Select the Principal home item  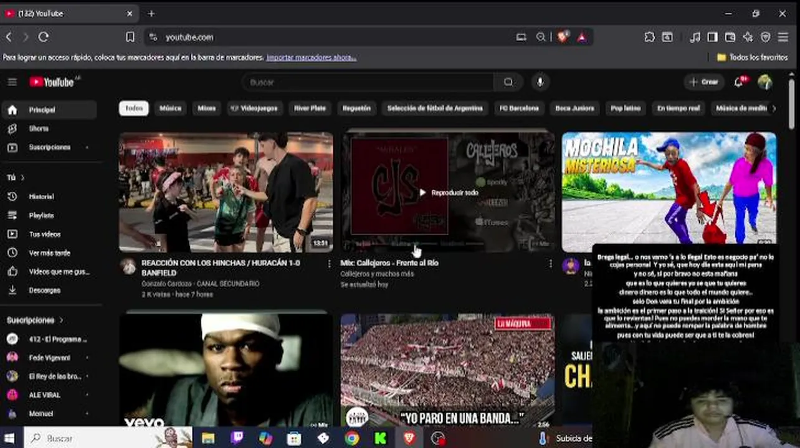pyautogui.click(x=49, y=110)
